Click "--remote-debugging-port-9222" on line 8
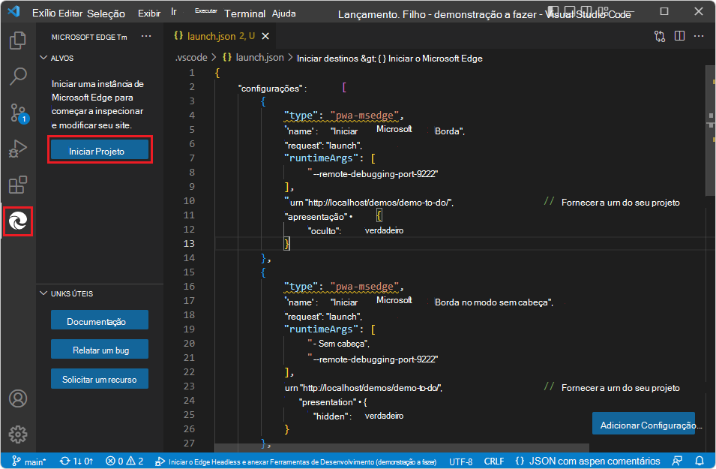The height and width of the screenshot is (469, 716). coord(373,173)
